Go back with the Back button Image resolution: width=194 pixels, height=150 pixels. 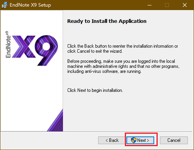click(112, 140)
